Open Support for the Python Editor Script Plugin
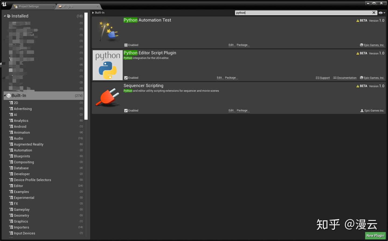Image resolution: width=388 pixels, height=241 pixels. pos(325,78)
